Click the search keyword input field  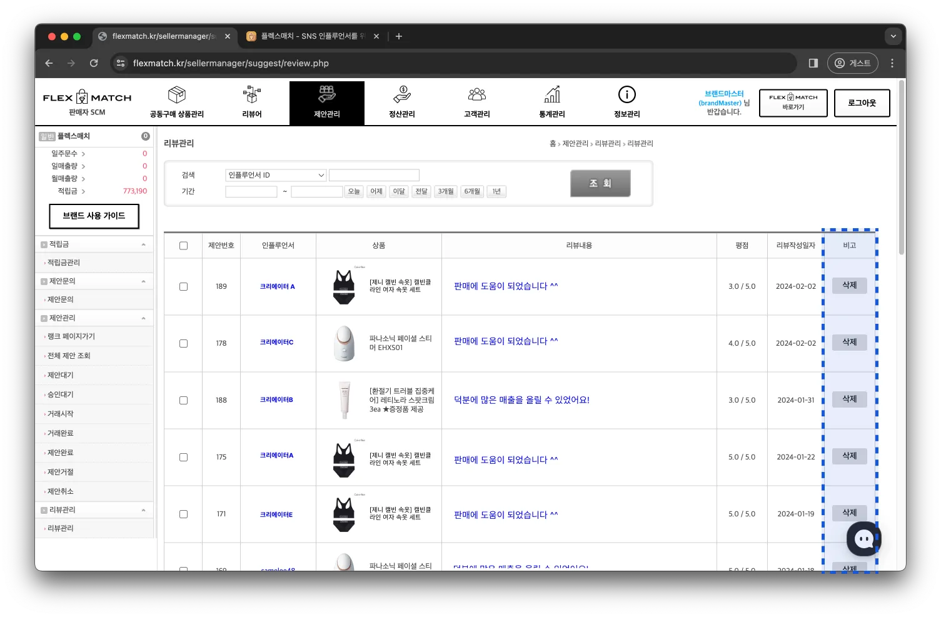374,175
